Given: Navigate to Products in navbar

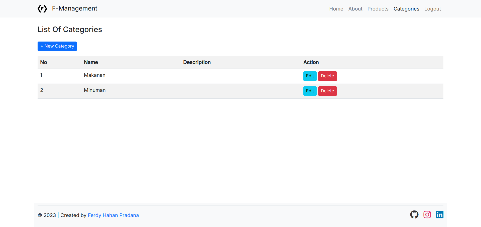Looking at the screenshot, I should coord(378,9).
